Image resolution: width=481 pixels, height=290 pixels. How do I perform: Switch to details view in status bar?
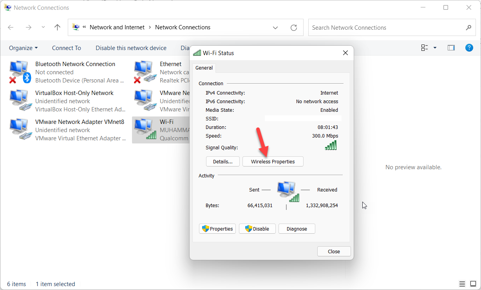pos(462,284)
